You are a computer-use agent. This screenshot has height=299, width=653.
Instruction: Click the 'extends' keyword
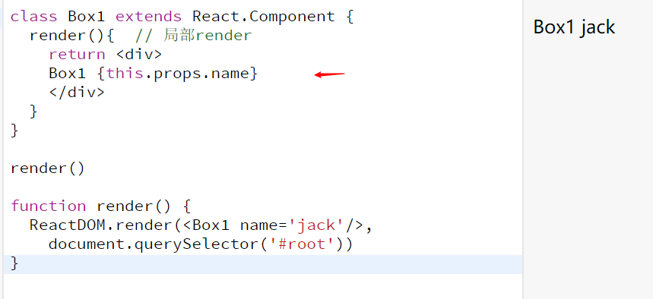148,17
